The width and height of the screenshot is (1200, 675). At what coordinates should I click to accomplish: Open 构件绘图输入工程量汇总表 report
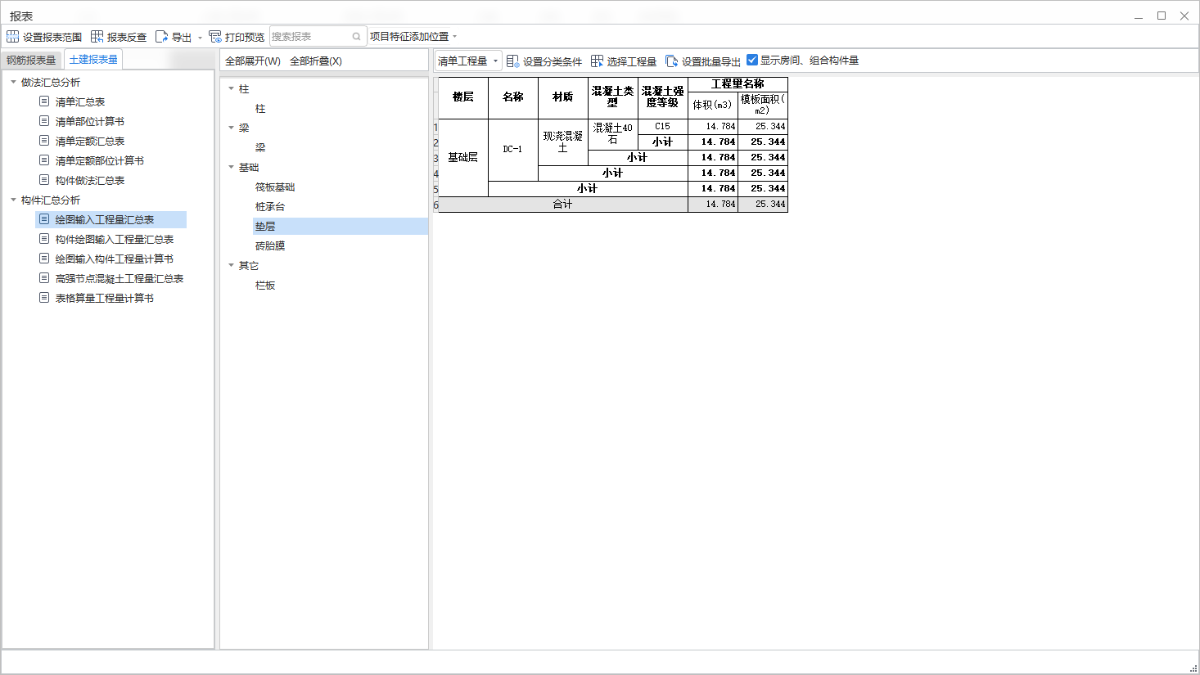click(x=115, y=240)
